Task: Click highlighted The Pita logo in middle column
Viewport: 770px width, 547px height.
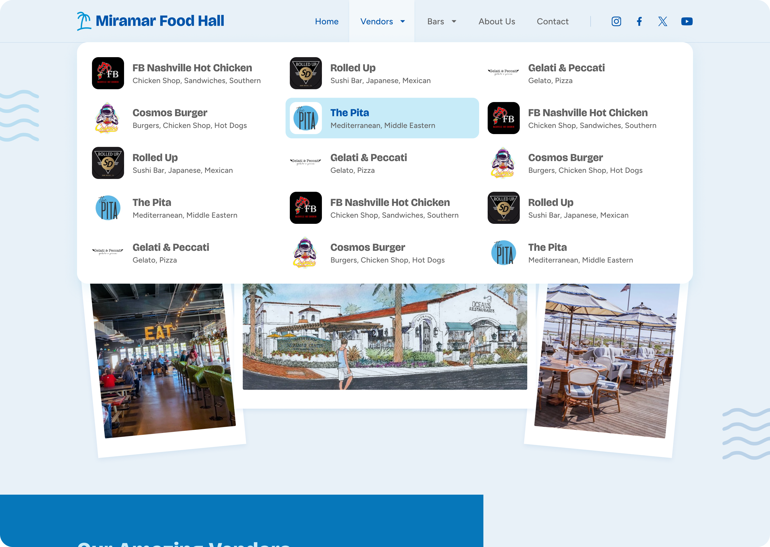Action: (x=306, y=118)
